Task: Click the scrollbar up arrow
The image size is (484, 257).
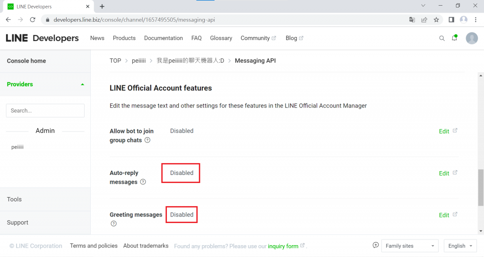Action: point(481,75)
